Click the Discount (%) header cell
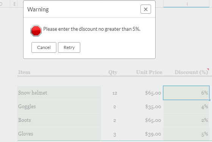 (186, 72)
